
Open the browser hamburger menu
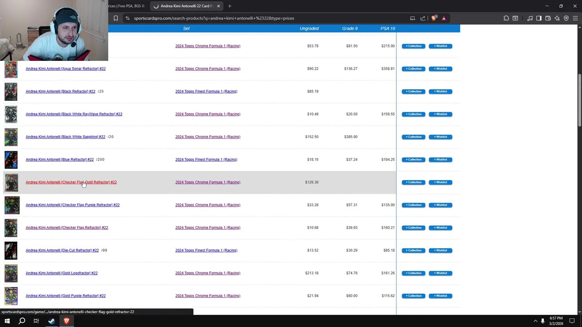point(576,18)
